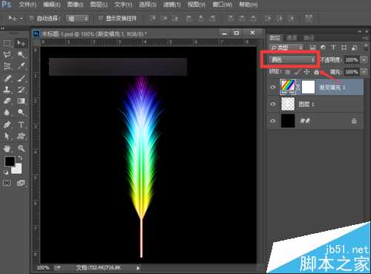Hide the gradient fill layer
This screenshot has width=371, height=274.
tap(273, 87)
